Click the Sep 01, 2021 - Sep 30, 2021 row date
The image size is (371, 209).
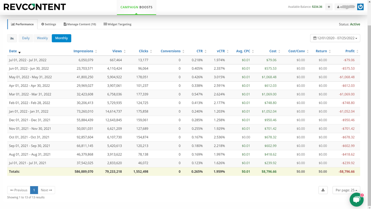(x=30, y=146)
